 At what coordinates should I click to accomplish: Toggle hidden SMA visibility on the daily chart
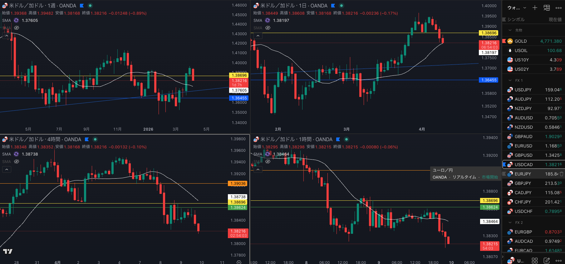[x=268, y=28]
